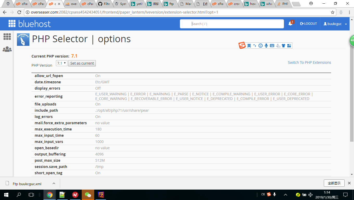Open Windows taskbar search
Image resolution: width=354 pixels, height=200 pixels.
pyautogui.click(x=19, y=195)
